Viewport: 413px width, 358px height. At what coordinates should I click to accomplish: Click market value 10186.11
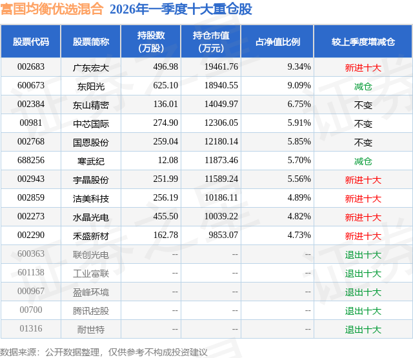tap(221, 197)
